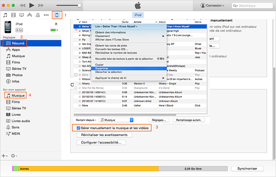
Task: Choose Afficher dans l'iTunes Store
Action: [129, 39]
